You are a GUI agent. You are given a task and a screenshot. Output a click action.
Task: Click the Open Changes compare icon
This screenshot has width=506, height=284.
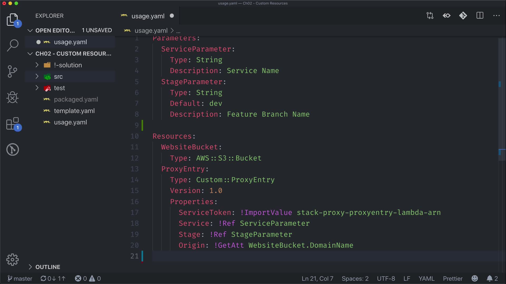430,16
